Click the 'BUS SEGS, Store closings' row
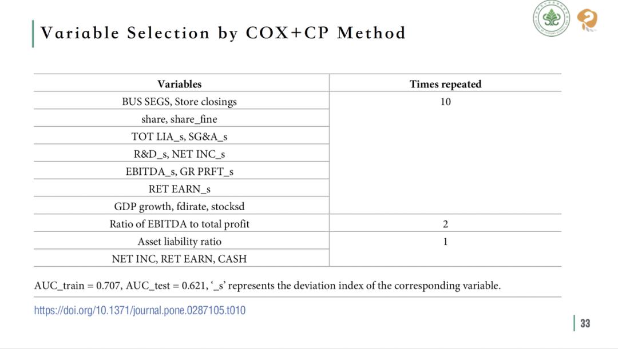Image resolution: width=618 pixels, height=349 pixels. (179, 102)
